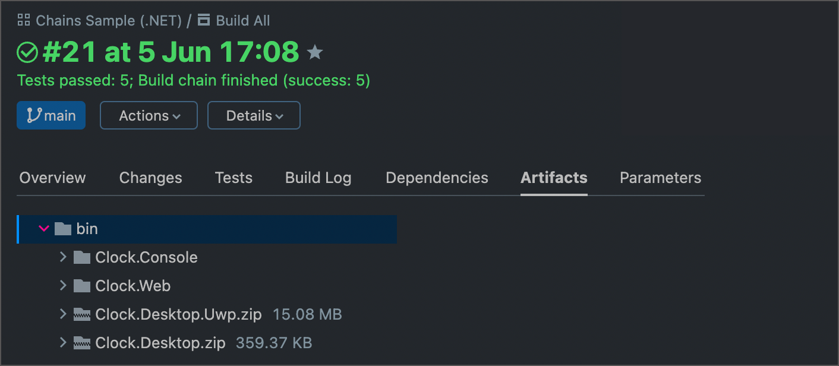Expand the Clock.Desktop.zip archive contents
Viewport: 839px width, 366px height.
pos(64,343)
